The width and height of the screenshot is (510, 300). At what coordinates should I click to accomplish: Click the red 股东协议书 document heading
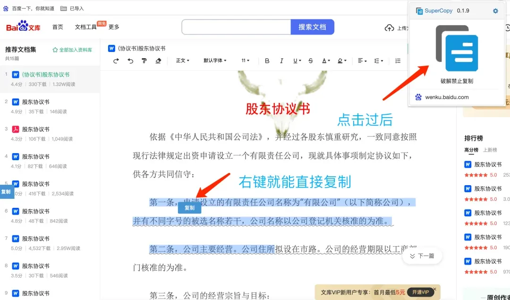point(278,109)
